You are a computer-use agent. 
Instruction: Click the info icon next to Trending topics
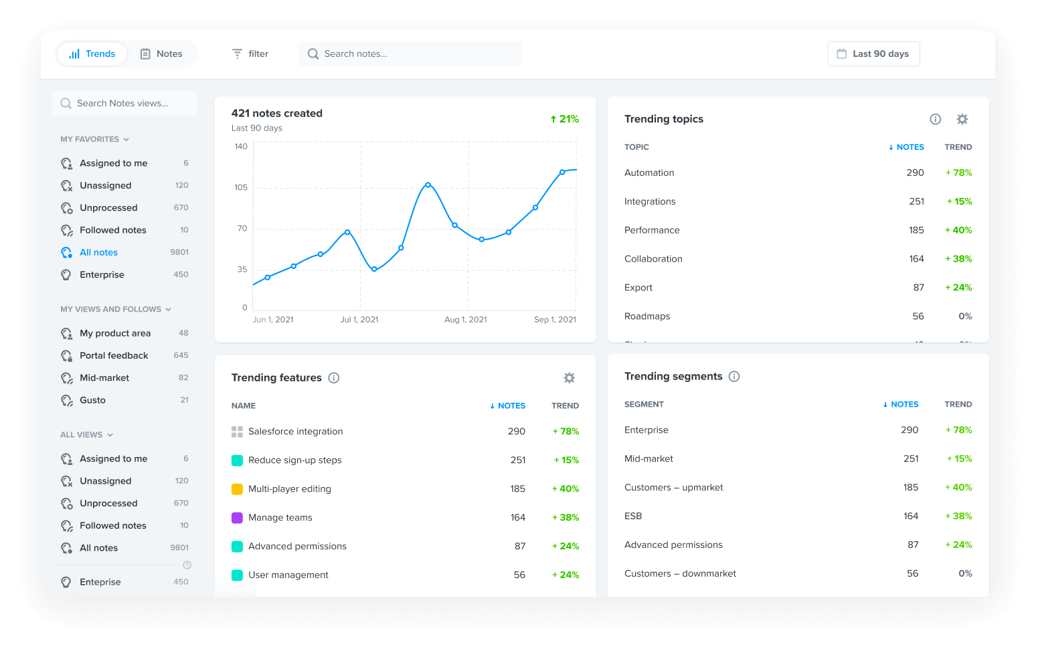(935, 119)
